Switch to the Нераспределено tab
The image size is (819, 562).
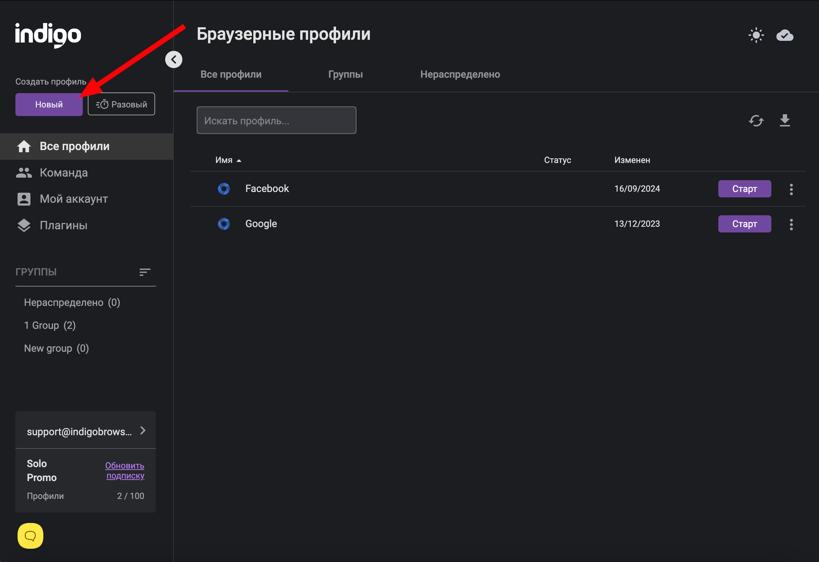460,75
